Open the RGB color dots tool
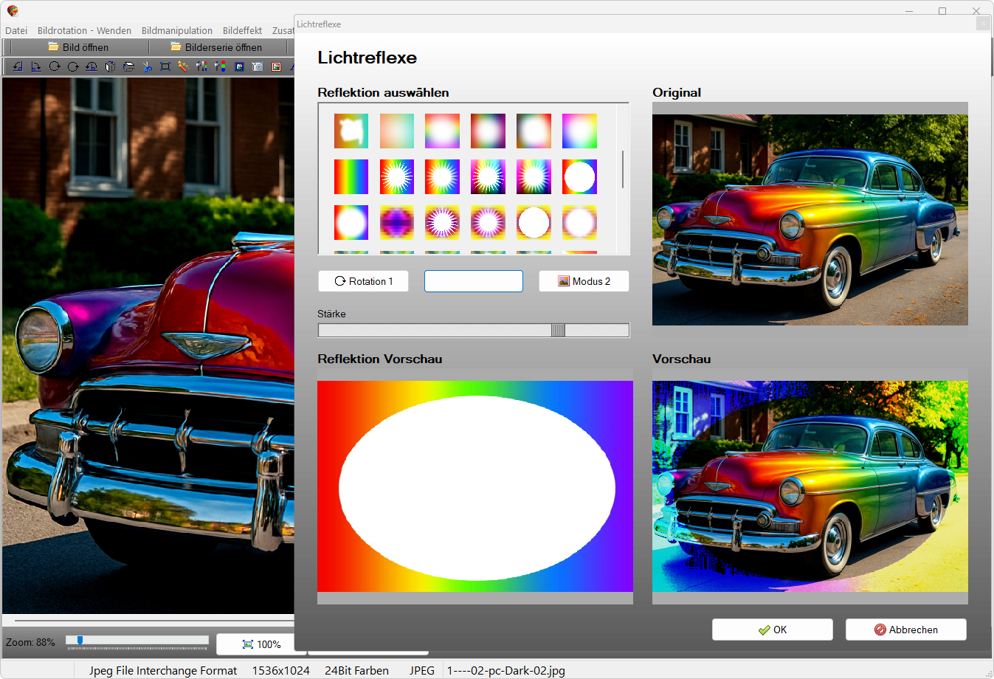The width and height of the screenshot is (994, 679). [x=221, y=66]
